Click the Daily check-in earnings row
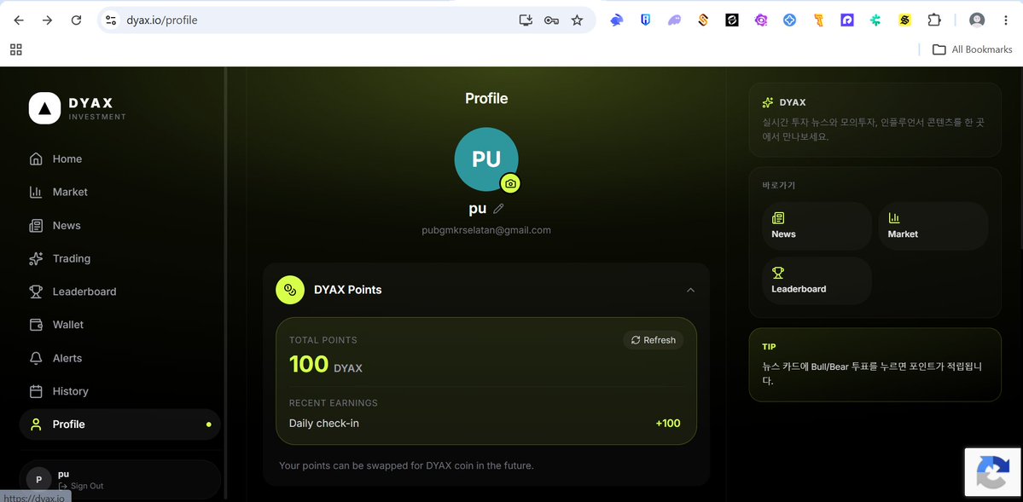This screenshot has width=1023, height=502. coord(485,424)
